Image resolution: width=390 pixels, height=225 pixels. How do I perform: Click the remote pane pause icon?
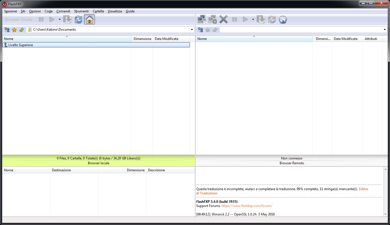[235, 20]
